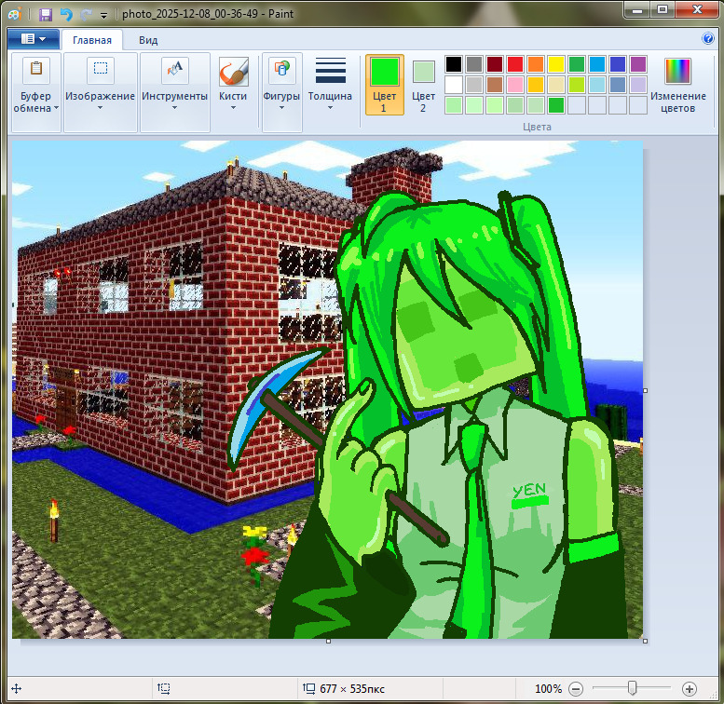Image resolution: width=724 pixels, height=704 pixels.
Task: Expand the Изображение group dropdown arrow
Action: (x=101, y=108)
